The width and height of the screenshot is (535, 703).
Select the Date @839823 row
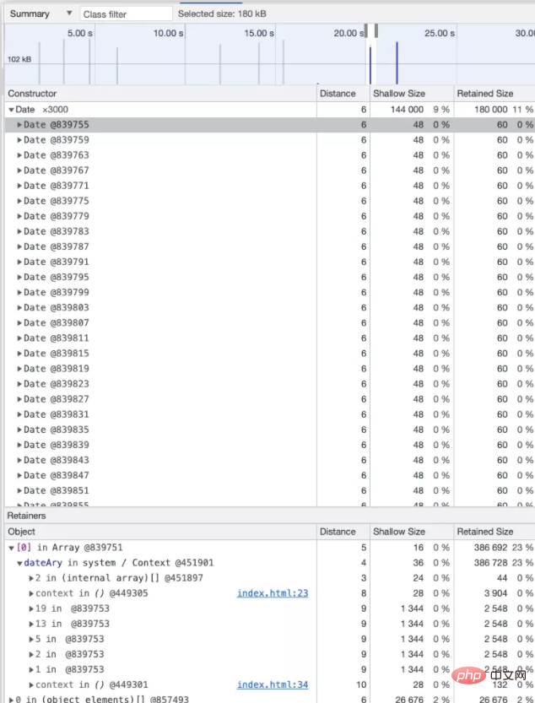tap(269, 384)
